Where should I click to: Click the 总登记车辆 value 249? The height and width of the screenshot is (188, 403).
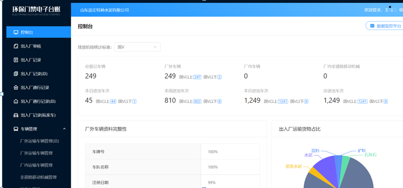click(x=91, y=76)
